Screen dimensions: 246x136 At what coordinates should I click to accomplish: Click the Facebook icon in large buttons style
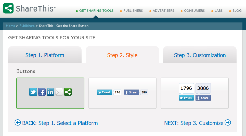tap(42, 92)
